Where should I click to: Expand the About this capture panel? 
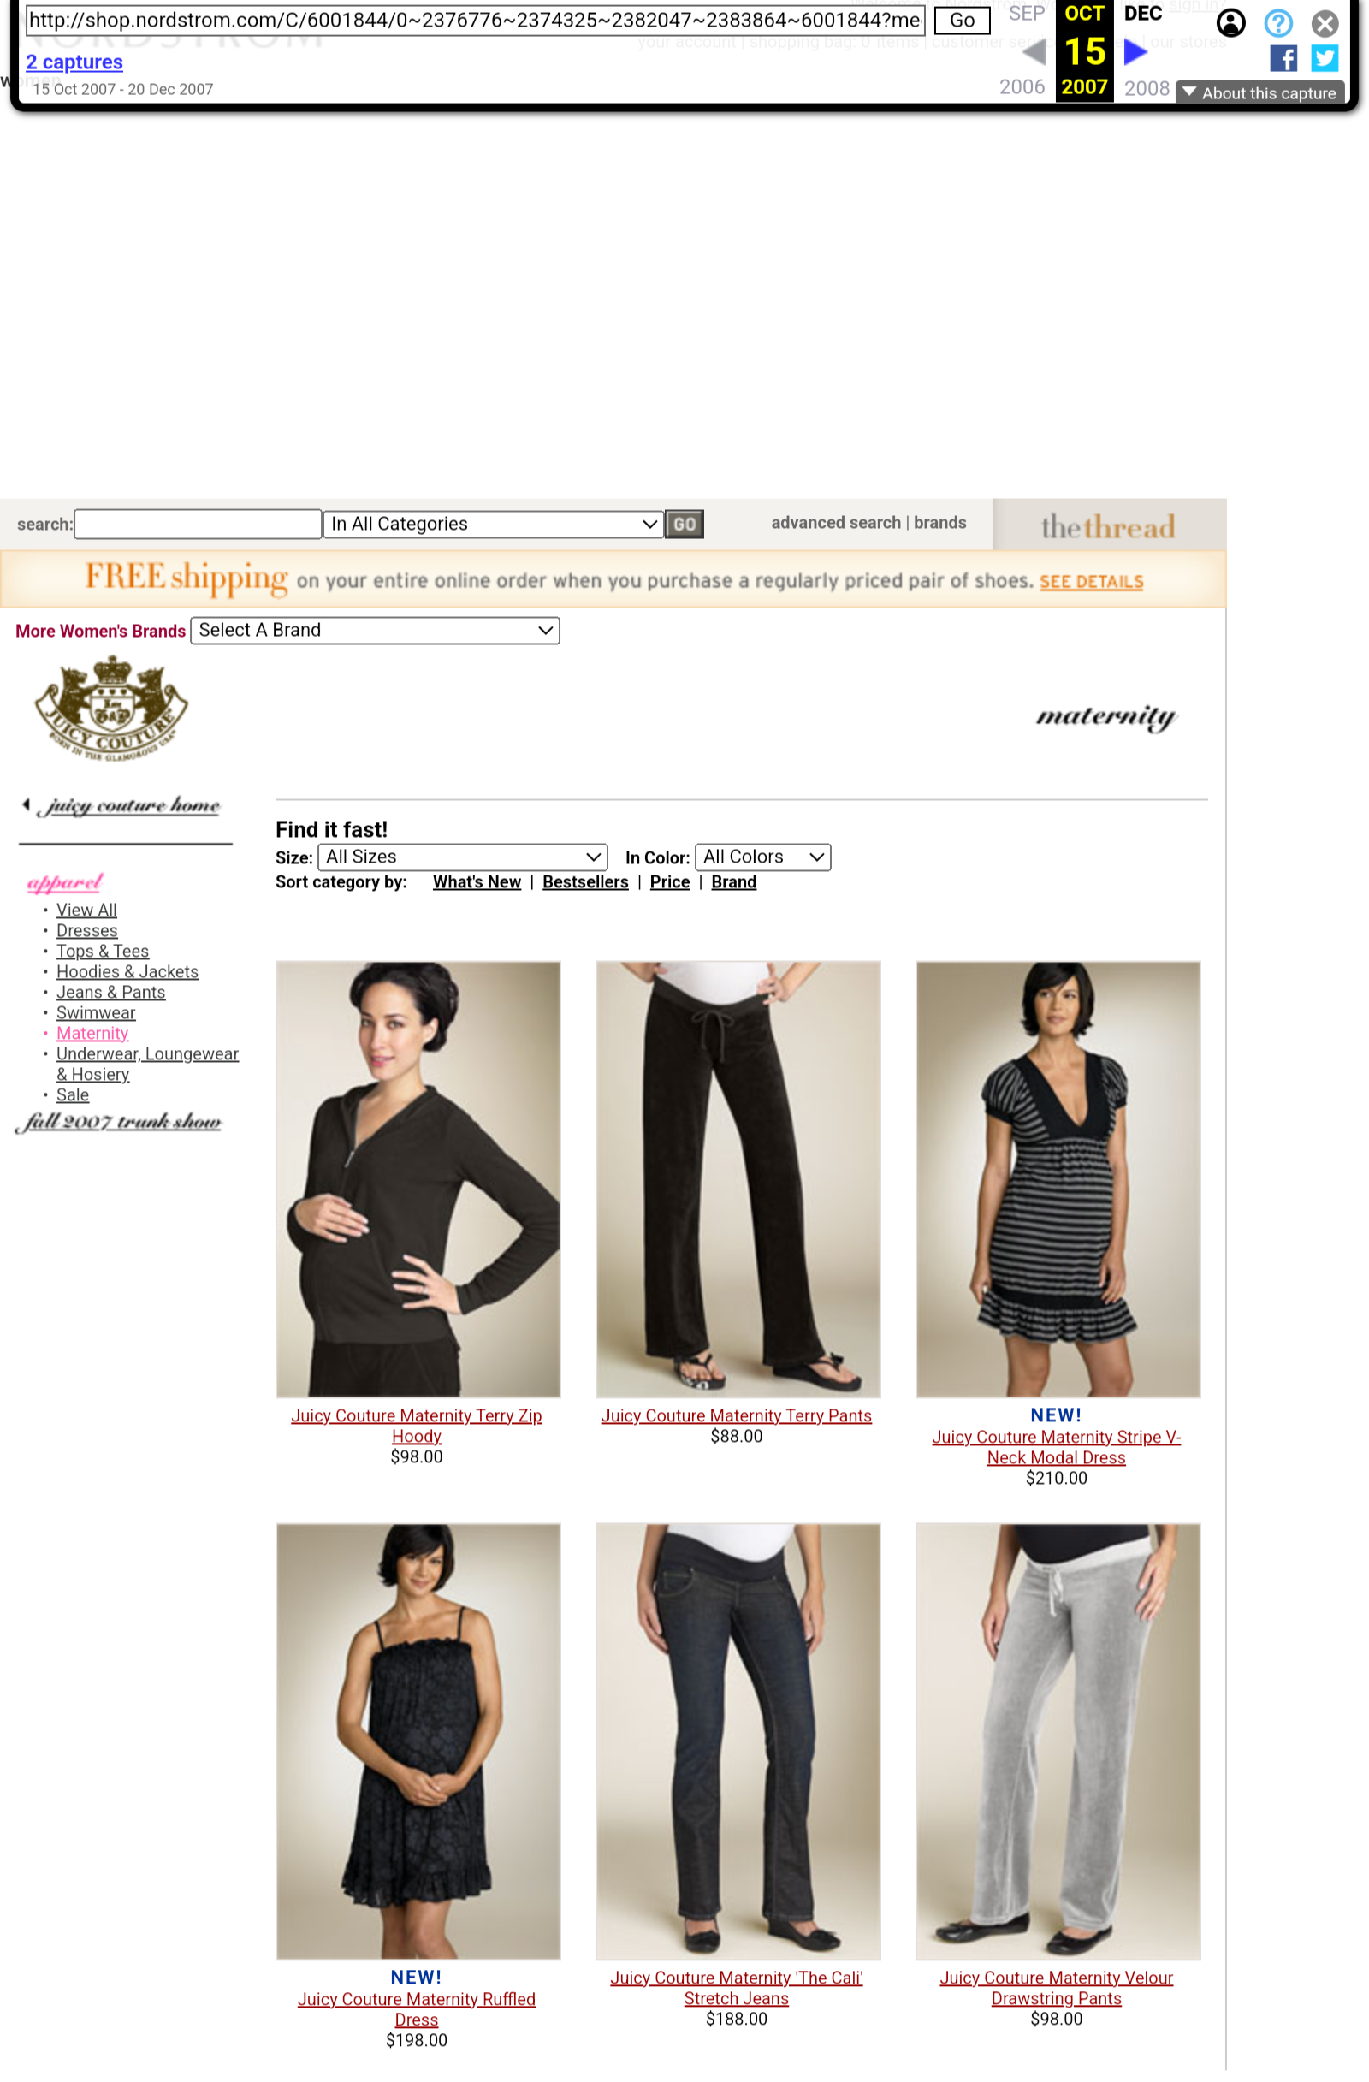tap(1259, 92)
